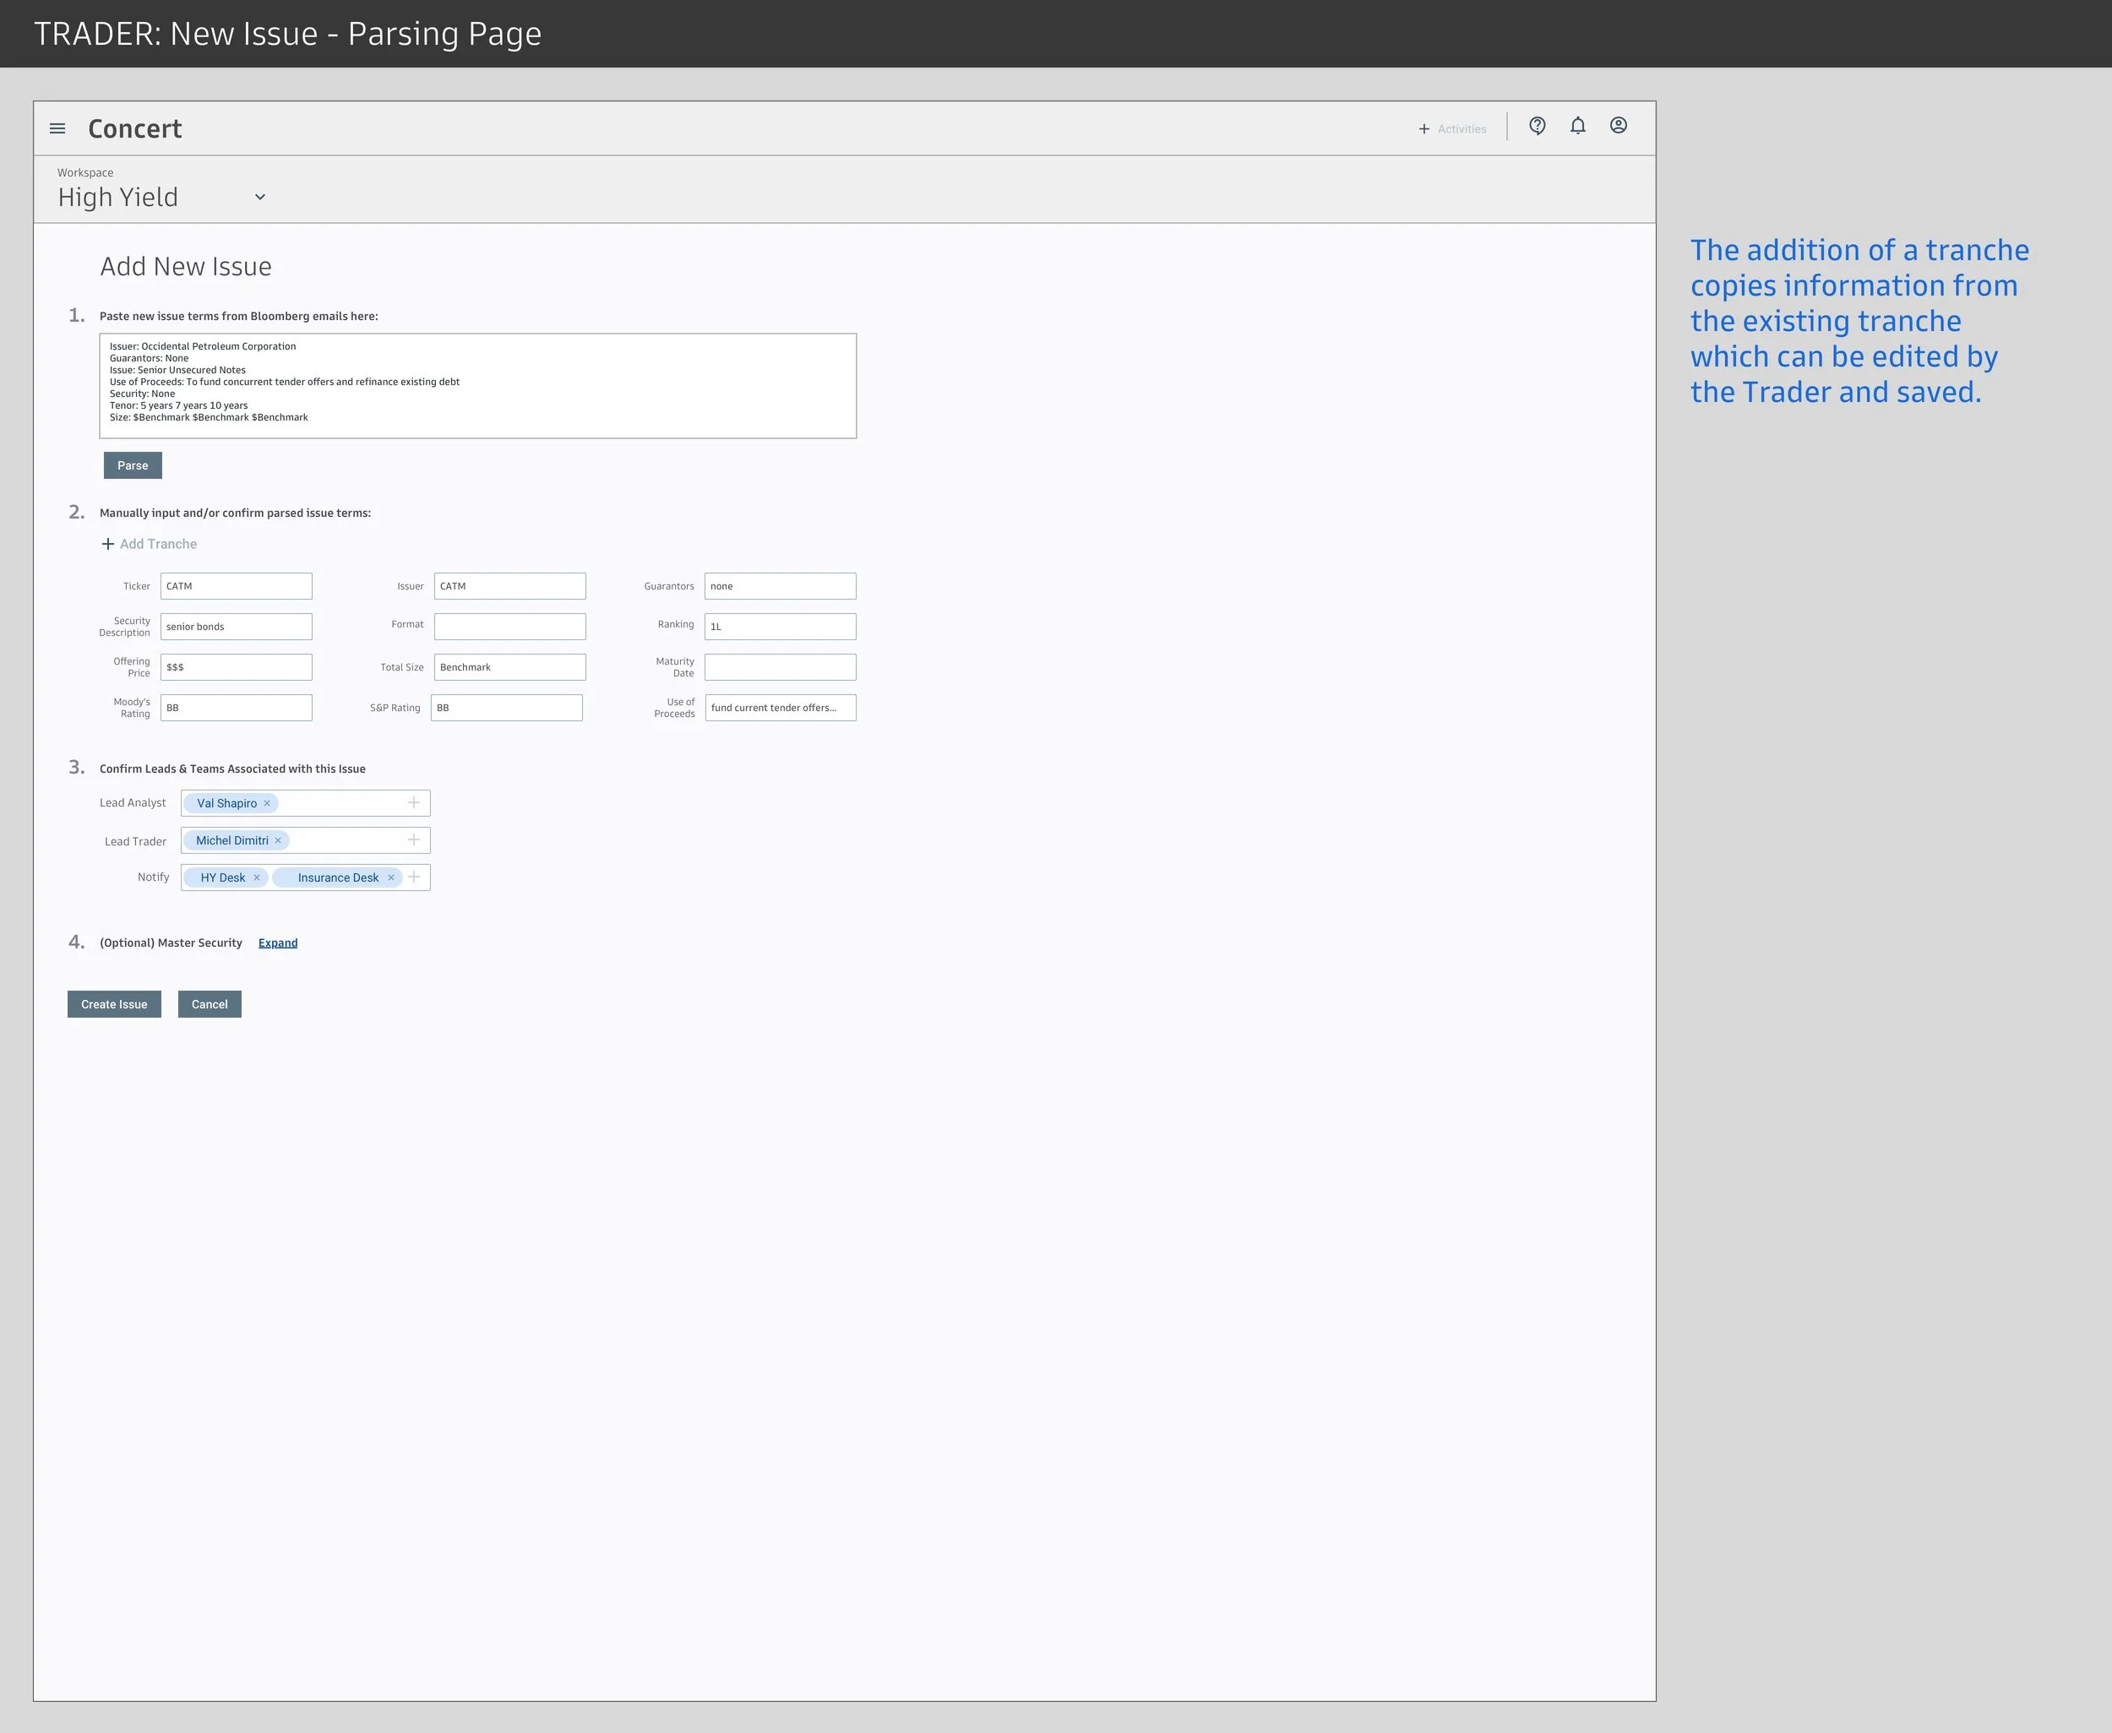The width and height of the screenshot is (2112, 1733).
Task: Remove the Val Shapiro tag
Action: 267,804
